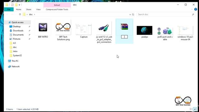Click the Properties quick access toolbar icon
Screen dimensions: 199x112
coord(12,5)
